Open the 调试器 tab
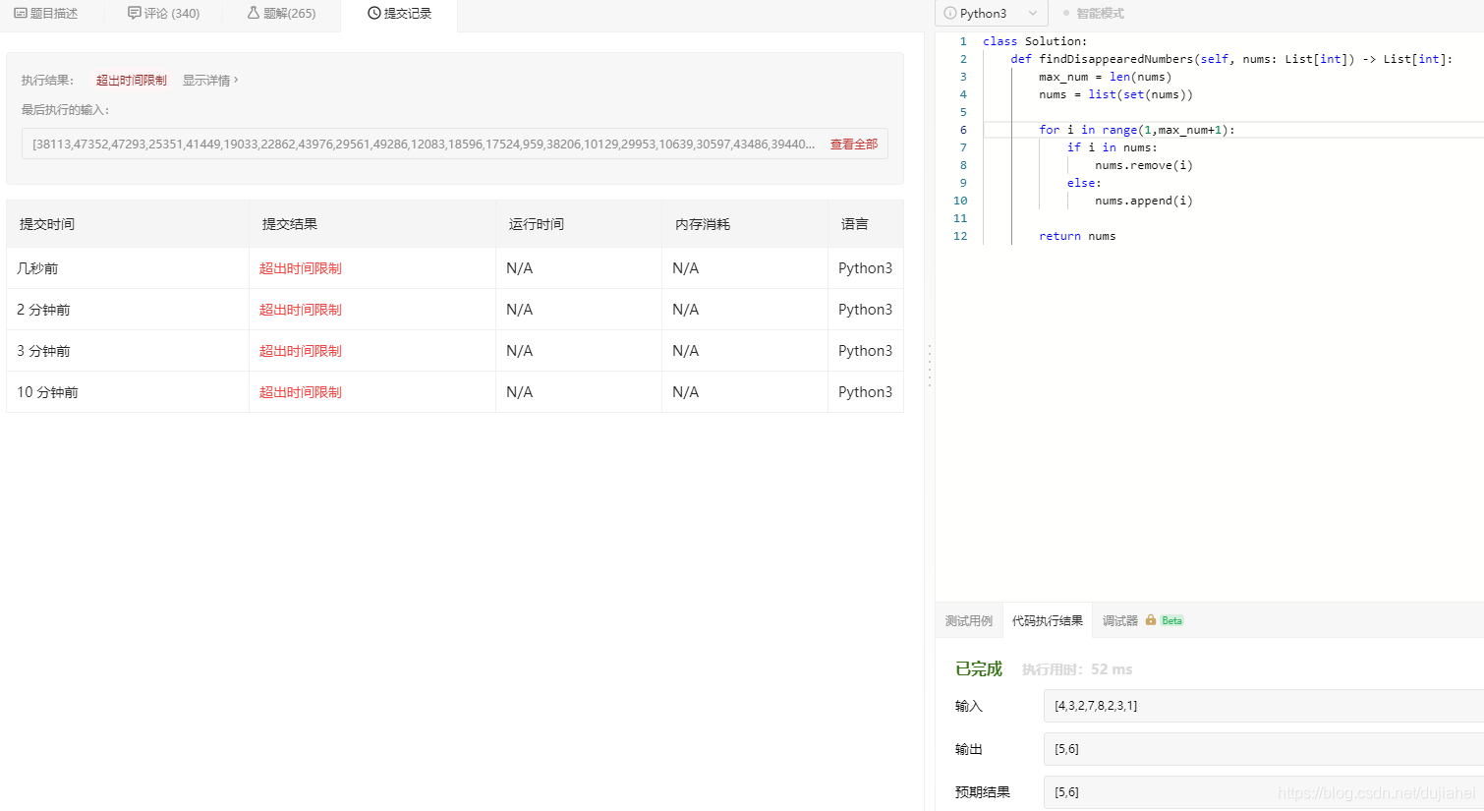Screen dimensions: 1484x811 click(1120, 621)
